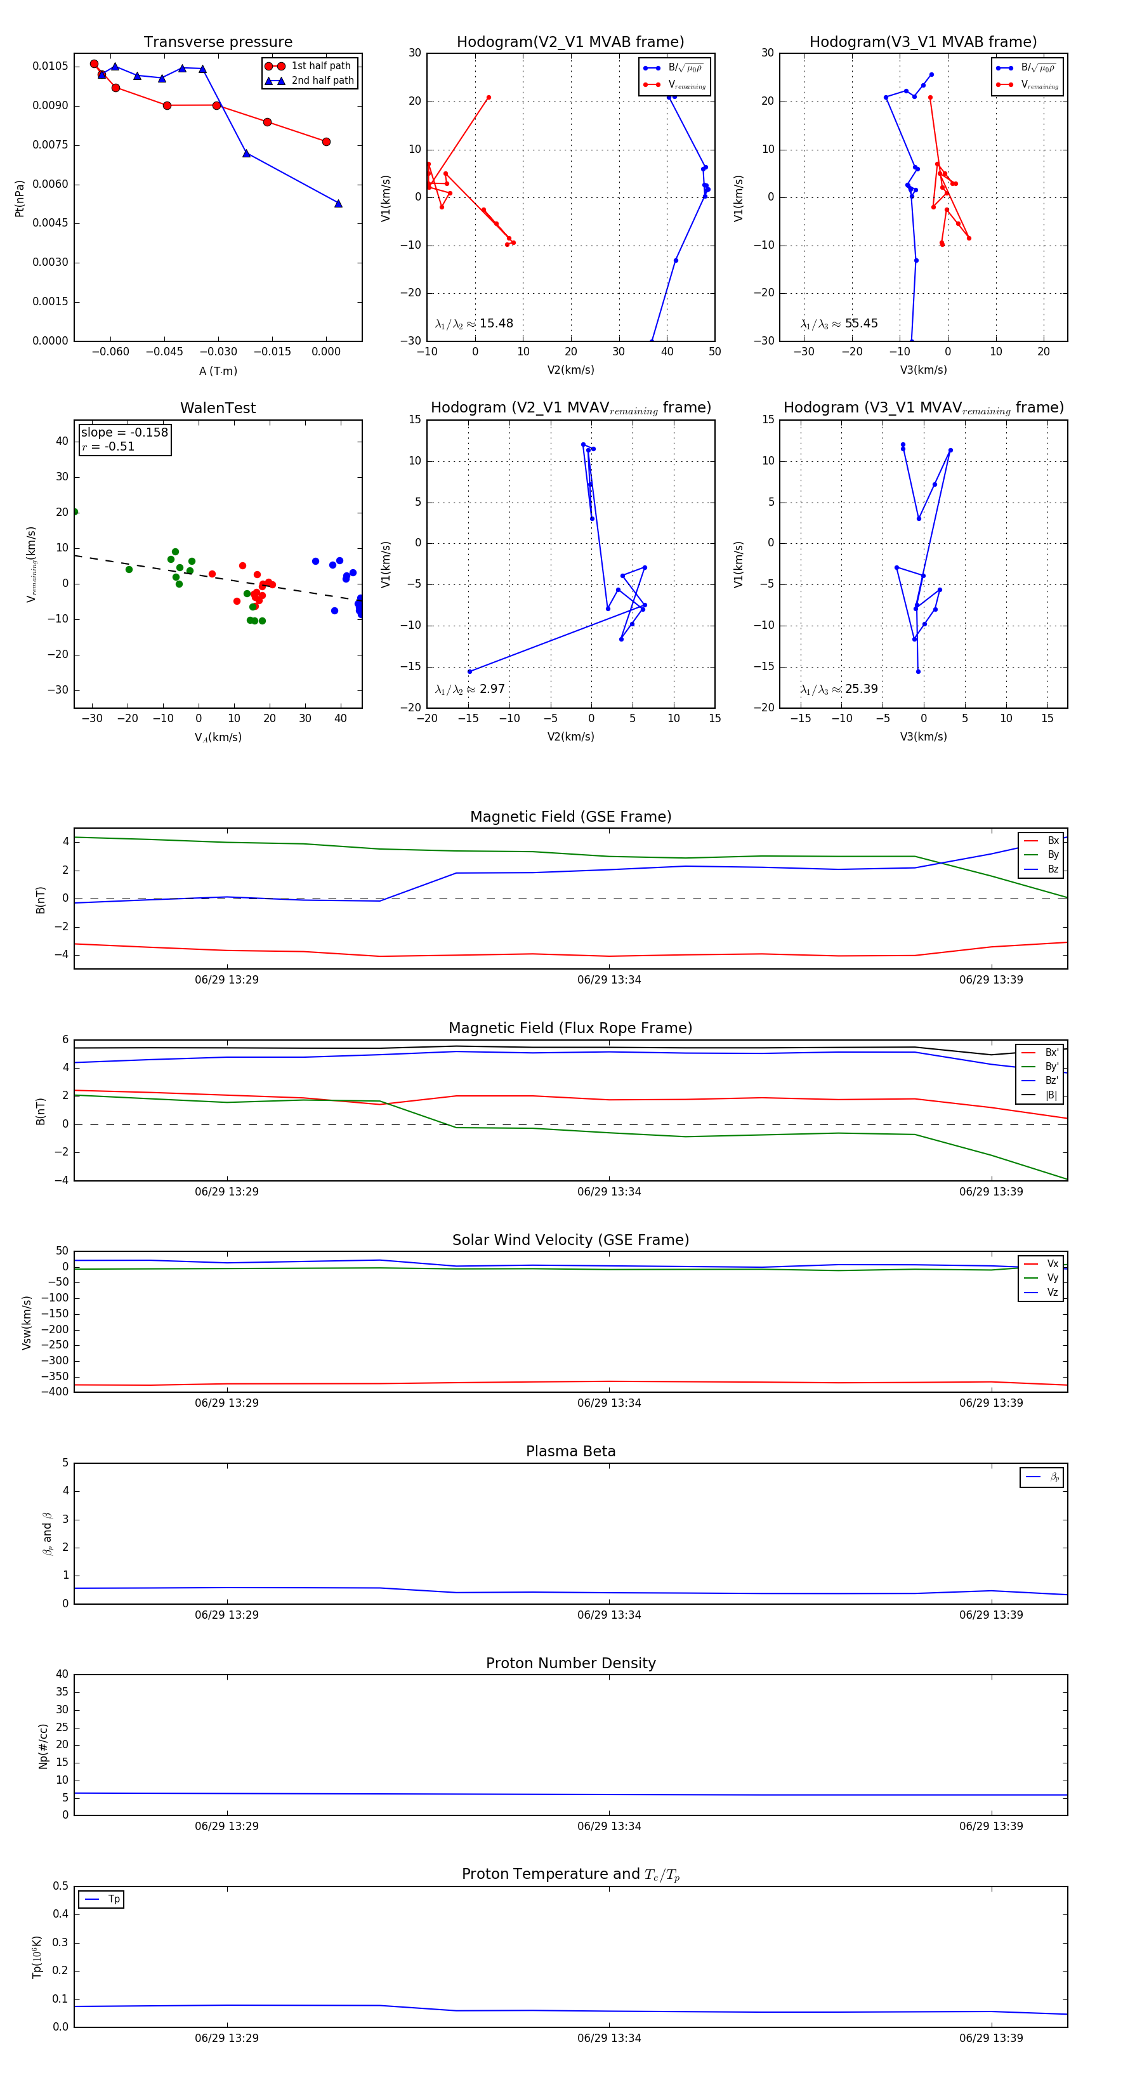Screen dimensions: 1142x2094
Task: Click 'Hodogram (V2_V1 MVAV remaining frame)' title
Action: (x=570, y=408)
